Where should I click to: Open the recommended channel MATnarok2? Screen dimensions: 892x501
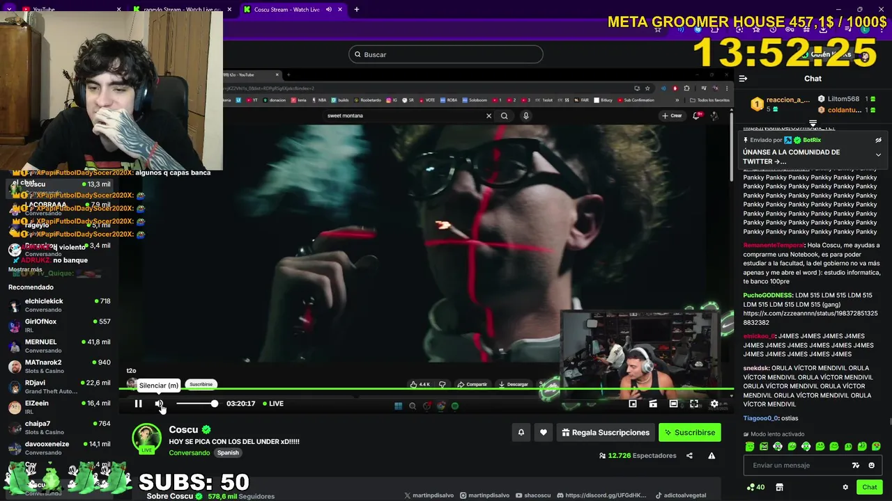pyautogui.click(x=59, y=366)
